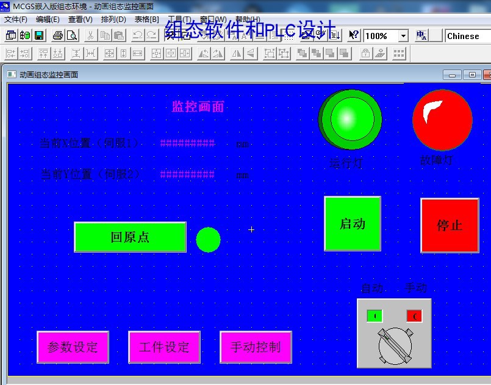Viewport: 491px width, 385px height.
Task: Click the workbench window toolbar icon
Action: [11, 35]
